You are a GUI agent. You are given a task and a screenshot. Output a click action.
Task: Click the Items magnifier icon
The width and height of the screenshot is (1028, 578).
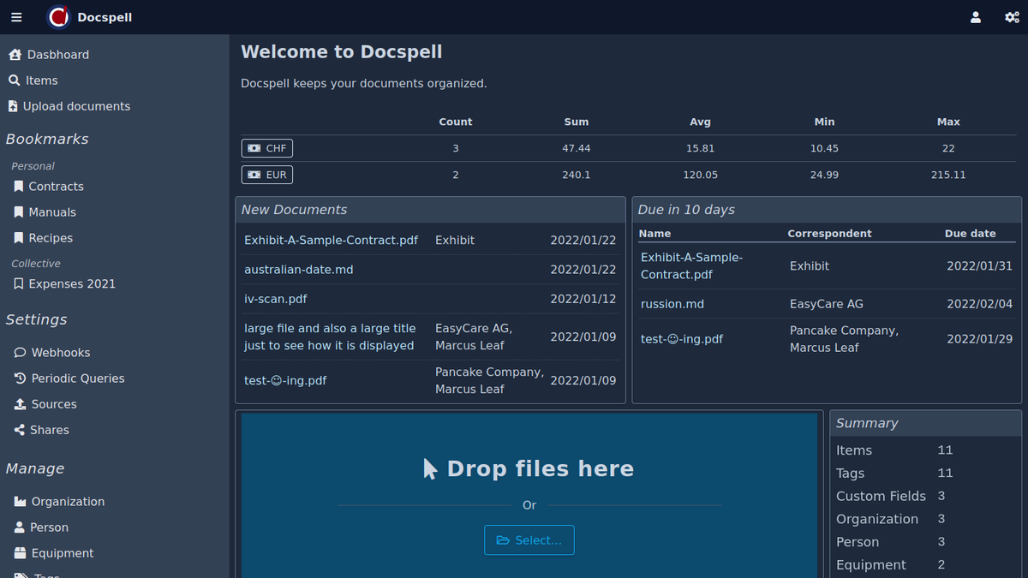point(16,80)
